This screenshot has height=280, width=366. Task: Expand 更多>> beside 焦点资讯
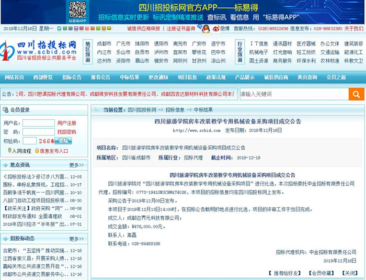coord(76,165)
